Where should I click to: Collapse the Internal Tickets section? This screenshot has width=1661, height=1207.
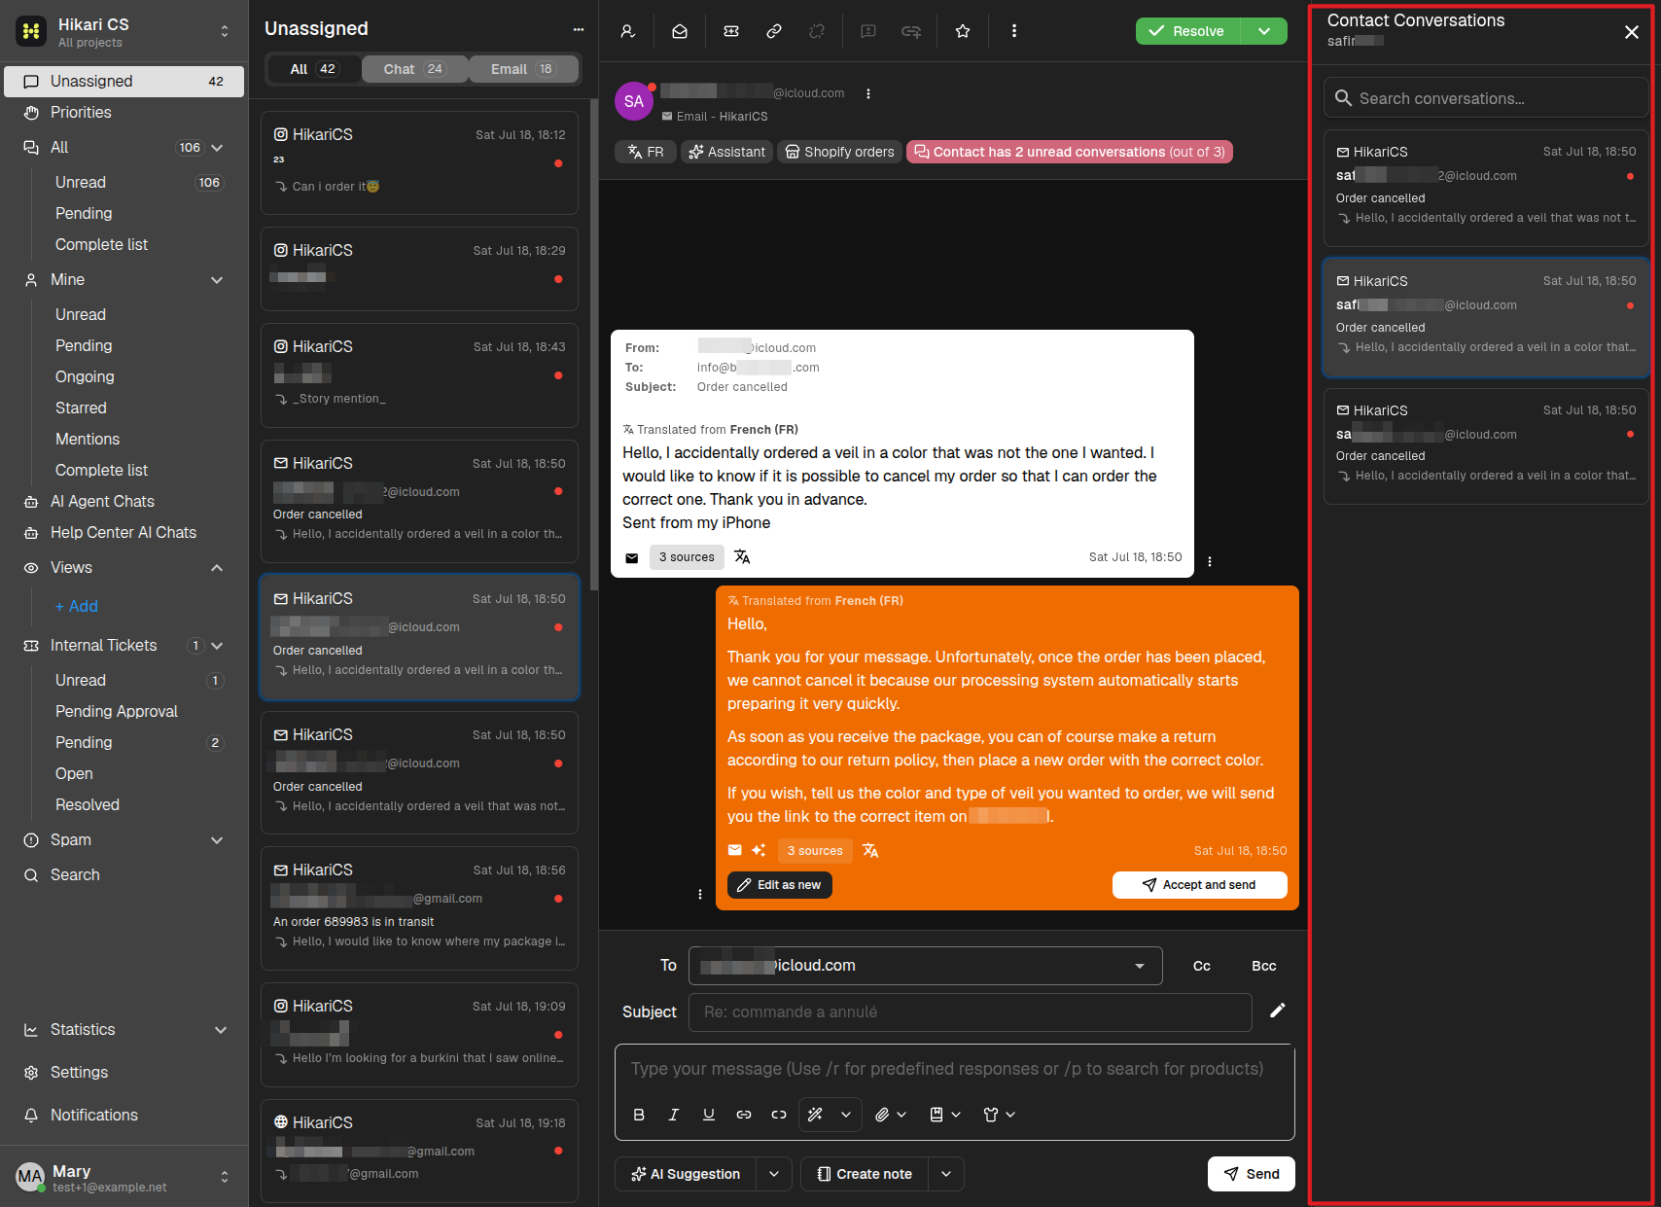(x=217, y=646)
